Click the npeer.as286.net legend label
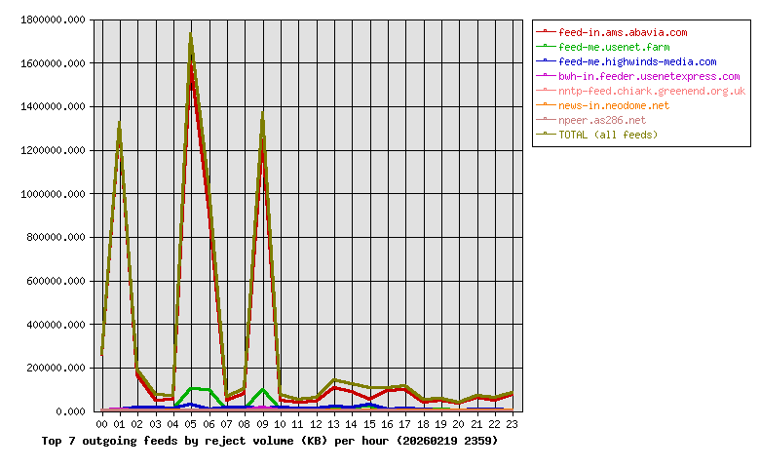 [x=602, y=120]
